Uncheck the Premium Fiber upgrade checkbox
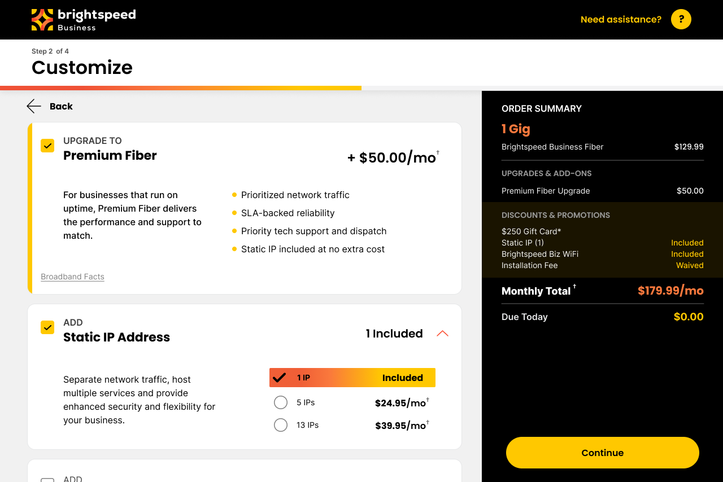This screenshot has height=482, width=723. pos(47,146)
